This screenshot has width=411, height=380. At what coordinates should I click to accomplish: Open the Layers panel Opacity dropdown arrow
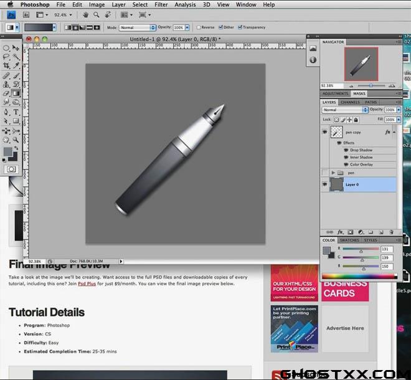(399, 110)
